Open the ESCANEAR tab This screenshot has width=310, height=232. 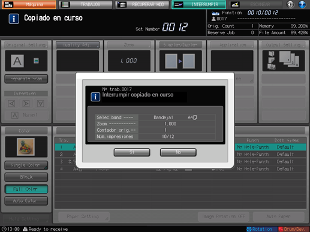[255, 4]
